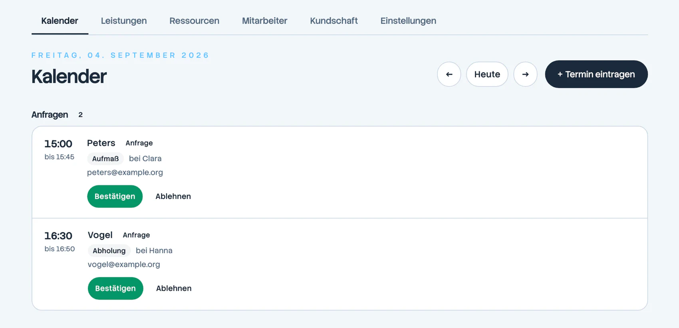Click the Heute button
679x328 pixels.
pyautogui.click(x=487, y=74)
